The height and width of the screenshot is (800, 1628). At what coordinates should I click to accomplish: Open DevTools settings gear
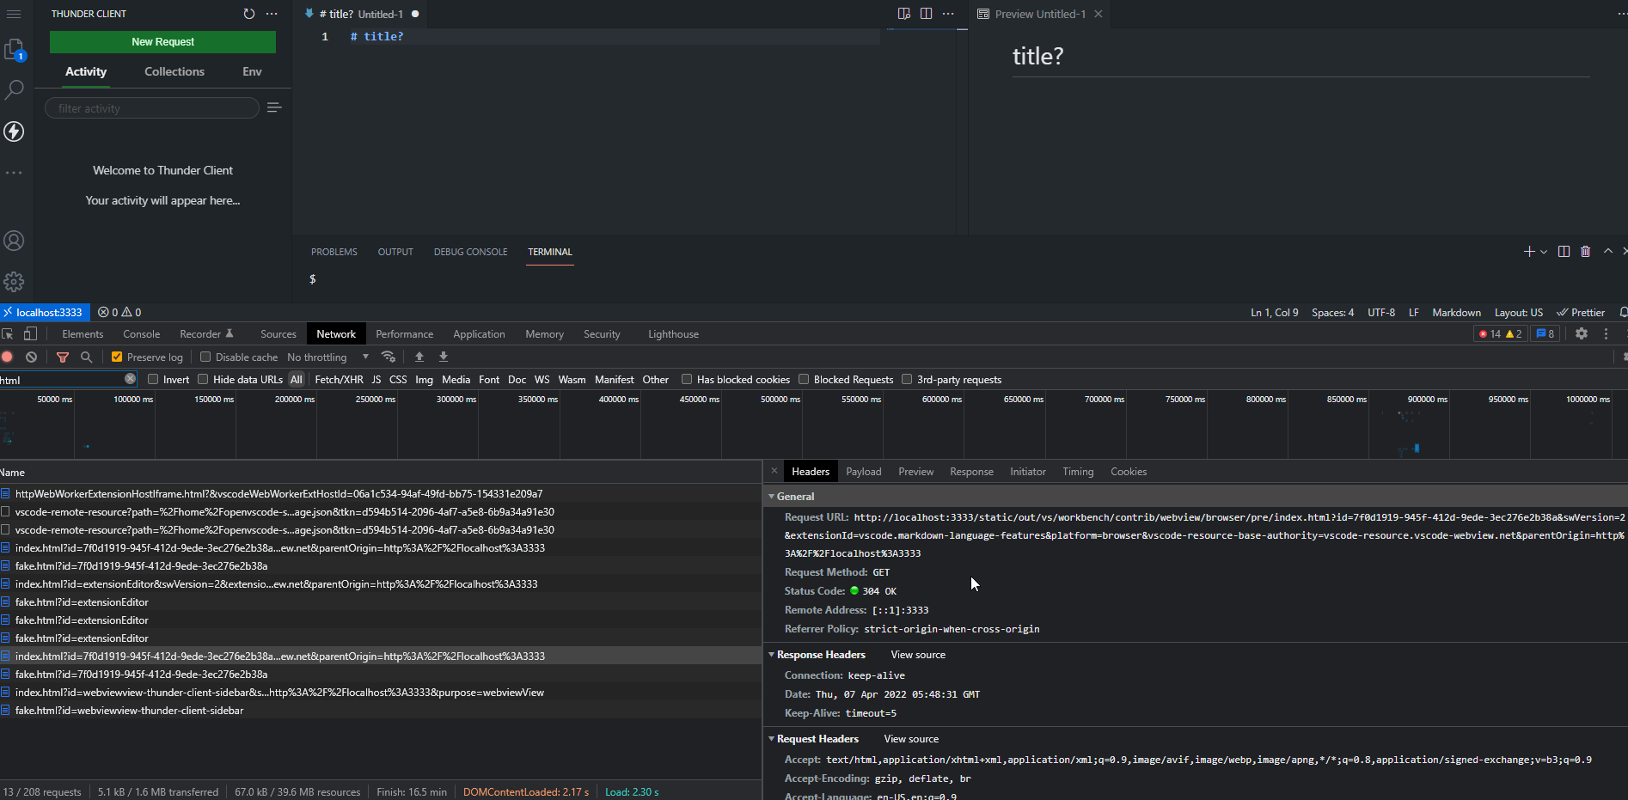(x=1582, y=334)
